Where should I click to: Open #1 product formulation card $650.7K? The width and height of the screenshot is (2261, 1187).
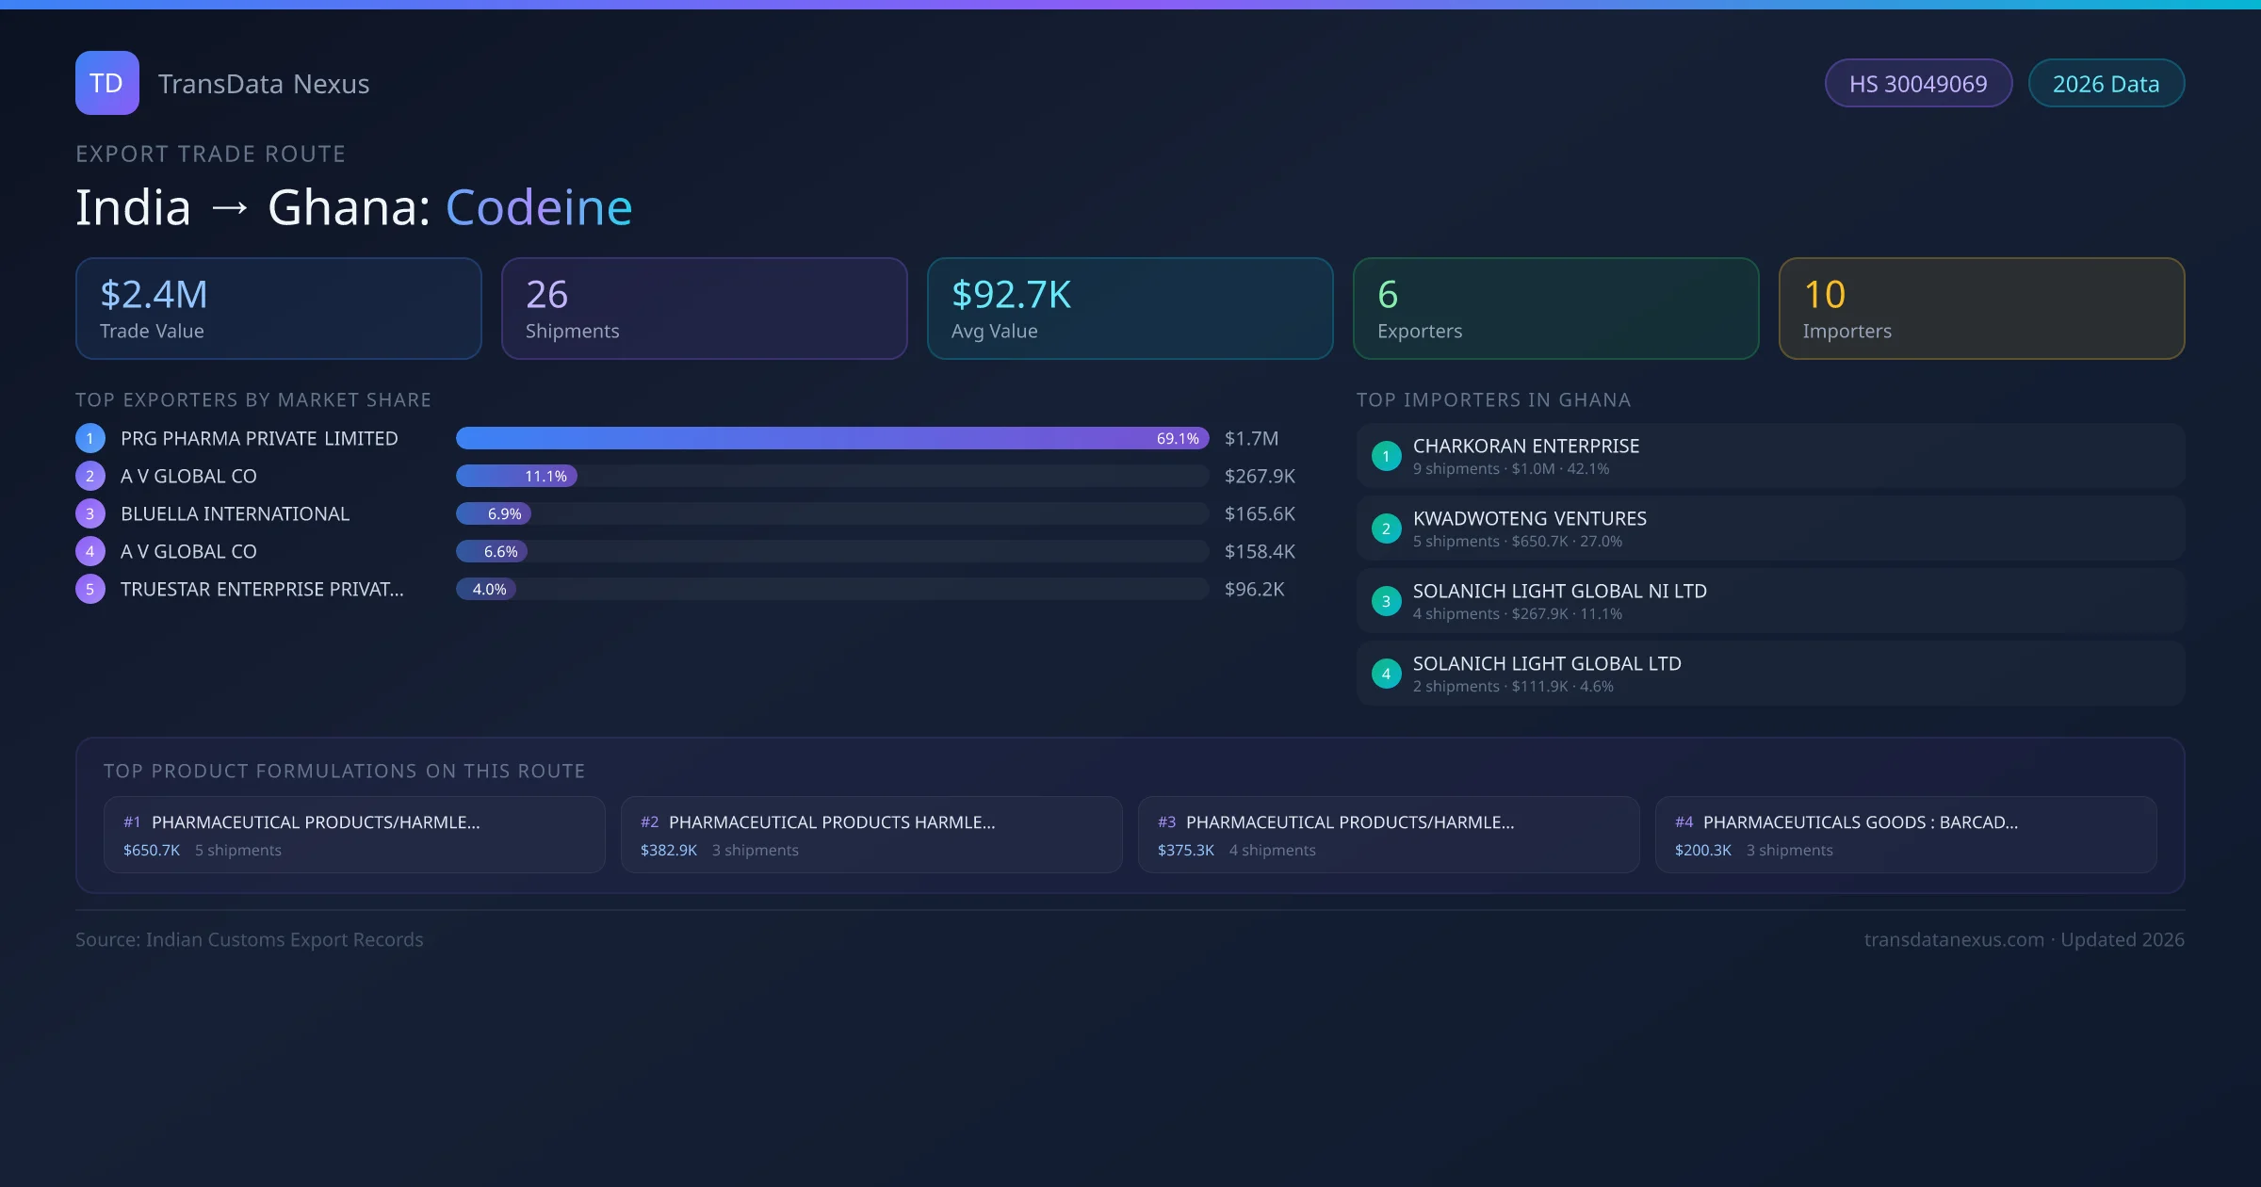coord(354,835)
